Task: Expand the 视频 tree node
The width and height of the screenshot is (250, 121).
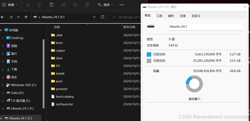Action: [3, 46]
